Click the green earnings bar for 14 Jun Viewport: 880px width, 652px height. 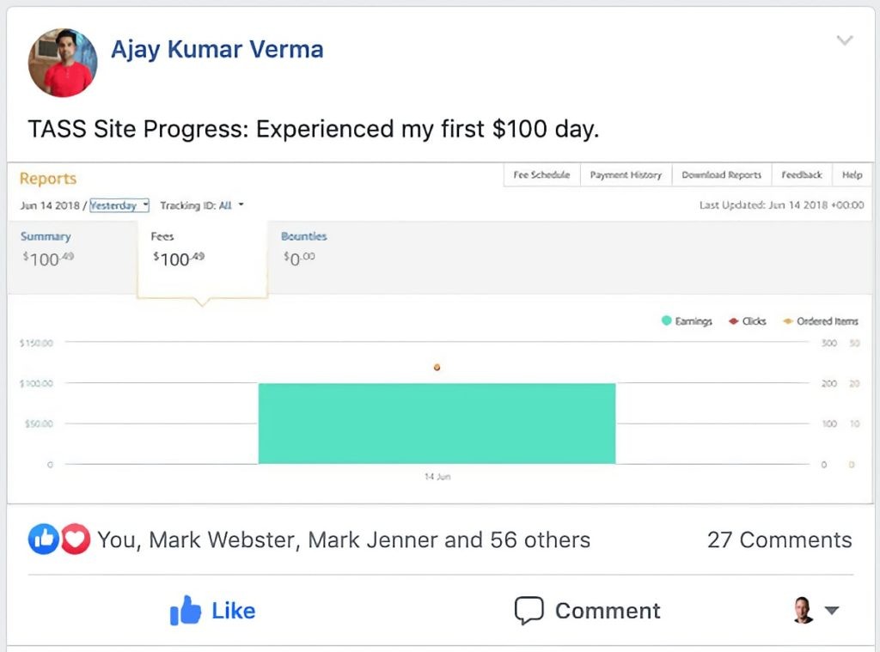[x=437, y=423]
